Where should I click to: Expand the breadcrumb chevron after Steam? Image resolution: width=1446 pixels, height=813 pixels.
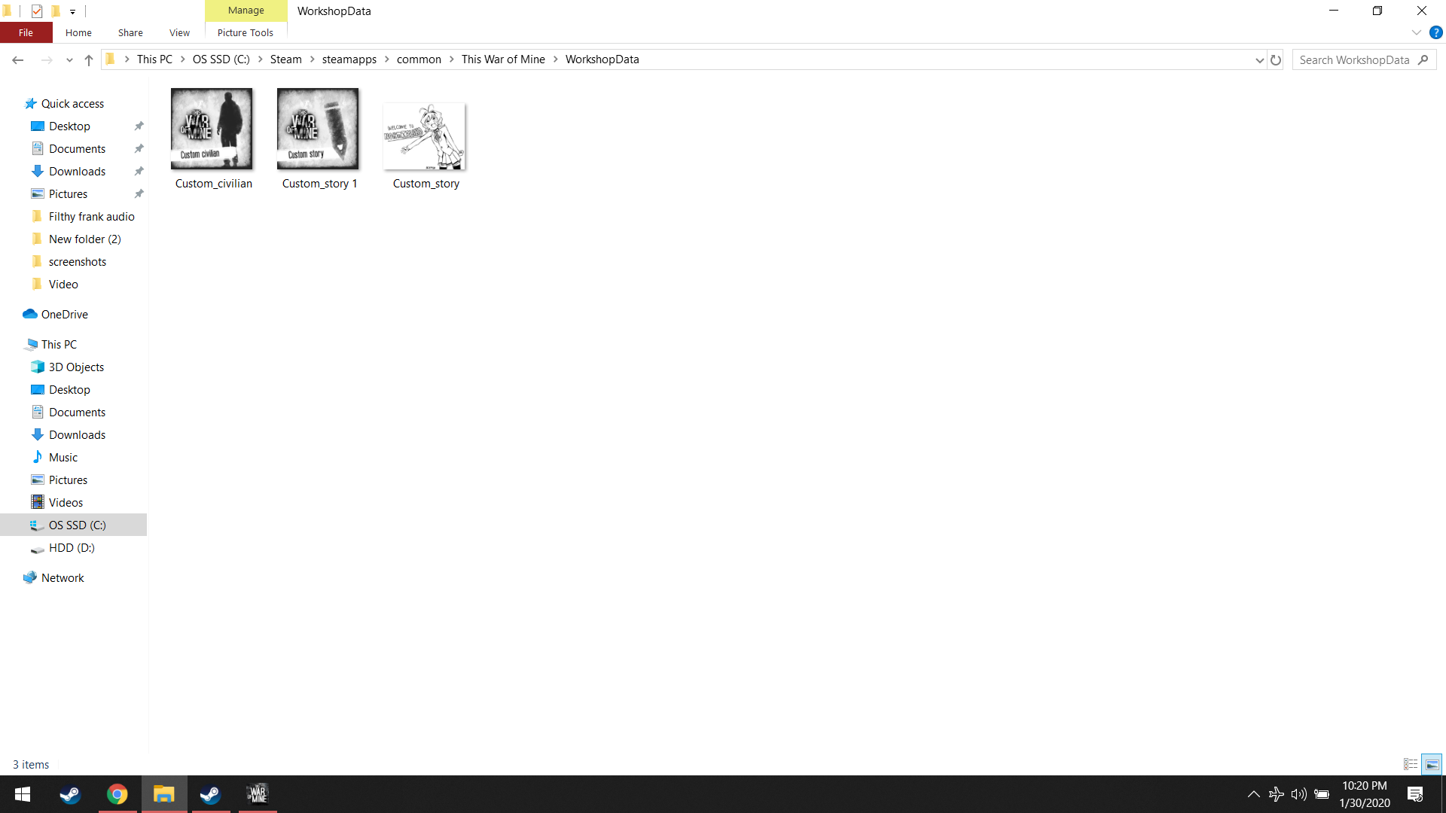[x=312, y=59]
